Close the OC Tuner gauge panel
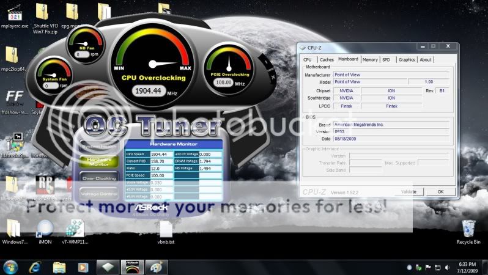 [x=273, y=76]
